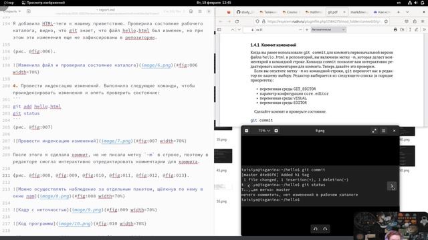Zoom out in image viewer header
Image resolution: width=428 pixels, height=240 pixels.
coord(247,131)
